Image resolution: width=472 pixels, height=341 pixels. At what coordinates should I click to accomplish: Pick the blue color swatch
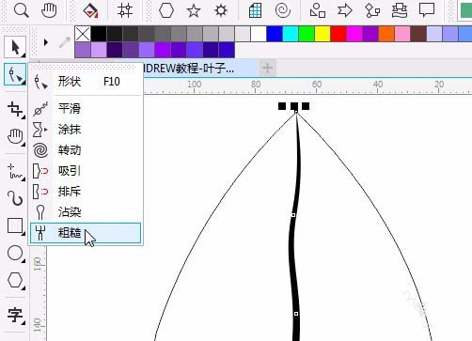coord(275,34)
